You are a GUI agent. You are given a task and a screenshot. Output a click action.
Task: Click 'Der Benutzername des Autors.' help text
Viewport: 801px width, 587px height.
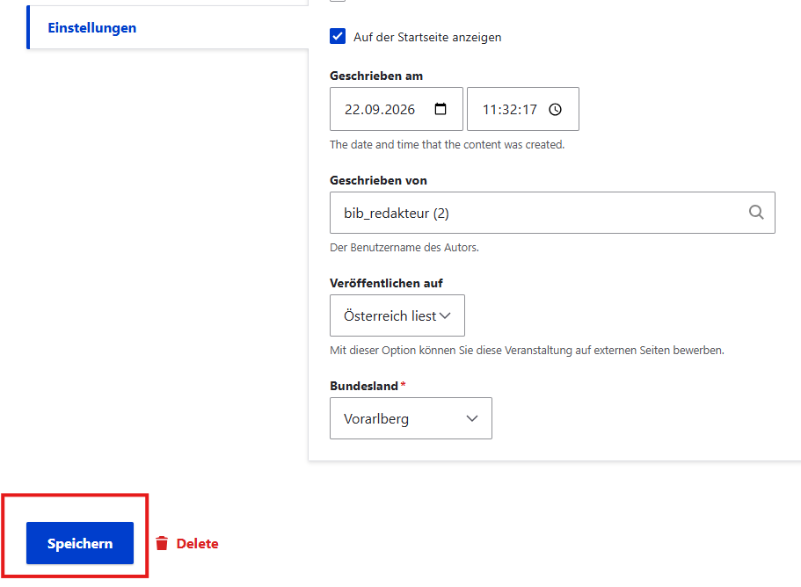pos(404,248)
